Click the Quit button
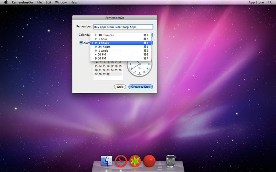This screenshot has width=276, height=172. click(x=120, y=87)
